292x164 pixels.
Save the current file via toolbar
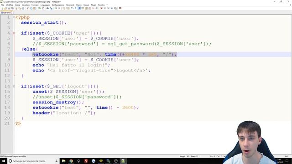[9, 8]
